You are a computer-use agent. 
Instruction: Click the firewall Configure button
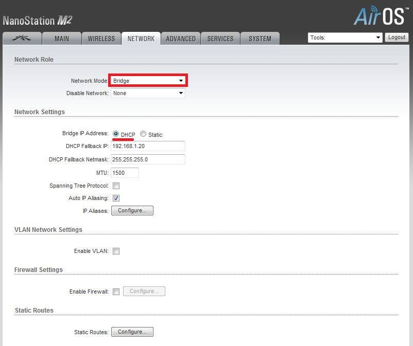[x=144, y=292]
